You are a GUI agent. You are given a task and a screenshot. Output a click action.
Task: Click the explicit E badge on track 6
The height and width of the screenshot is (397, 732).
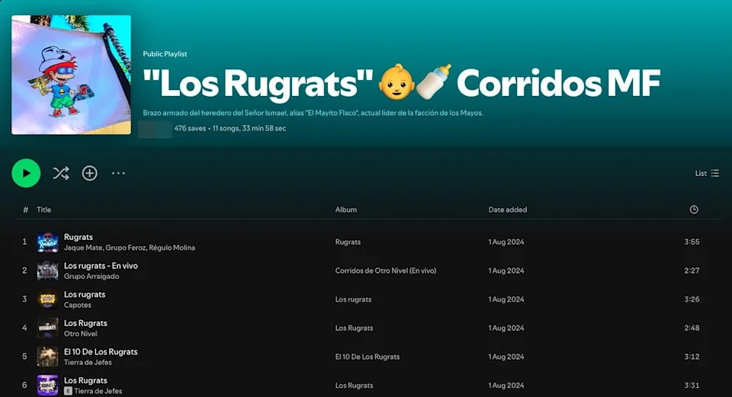(x=68, y=391)
